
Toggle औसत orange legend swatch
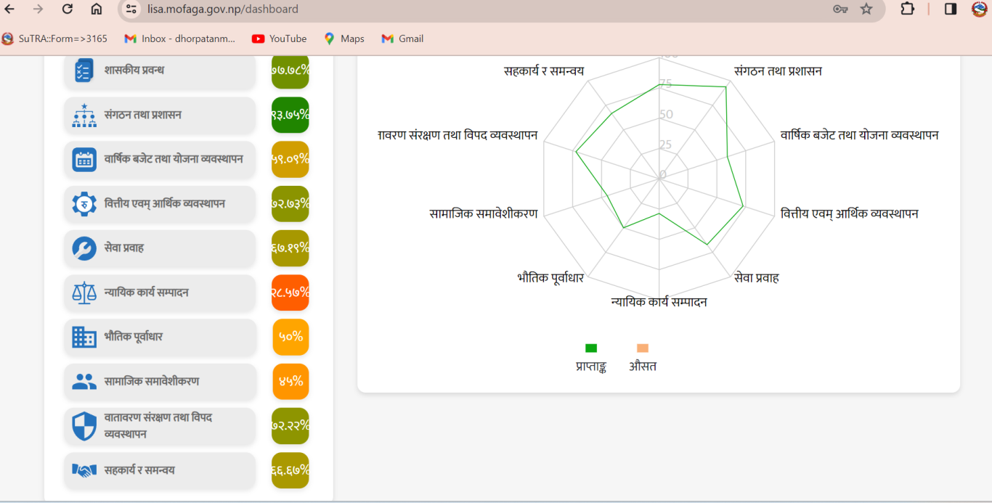coord(643,348)
